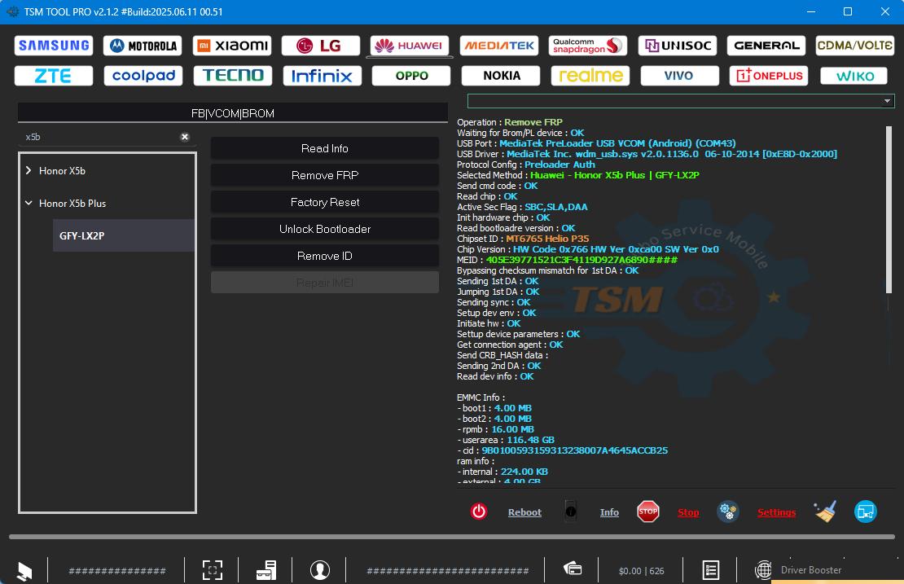
Task: Click the Read Info button
Action: click(x=325, y=148)
